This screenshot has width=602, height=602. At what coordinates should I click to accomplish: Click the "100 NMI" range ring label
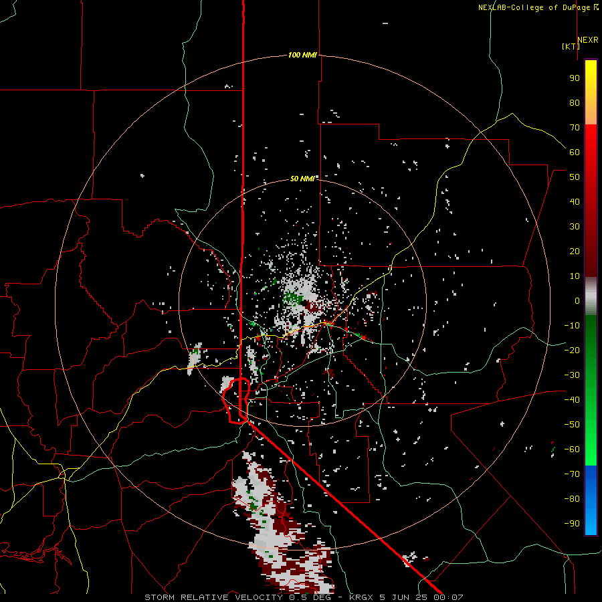pyautogui.click(x=302, y=56)
